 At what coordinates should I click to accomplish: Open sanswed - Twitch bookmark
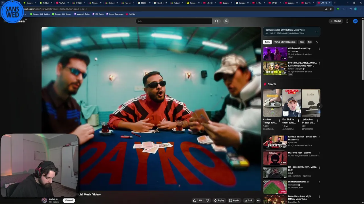point(82,14)
